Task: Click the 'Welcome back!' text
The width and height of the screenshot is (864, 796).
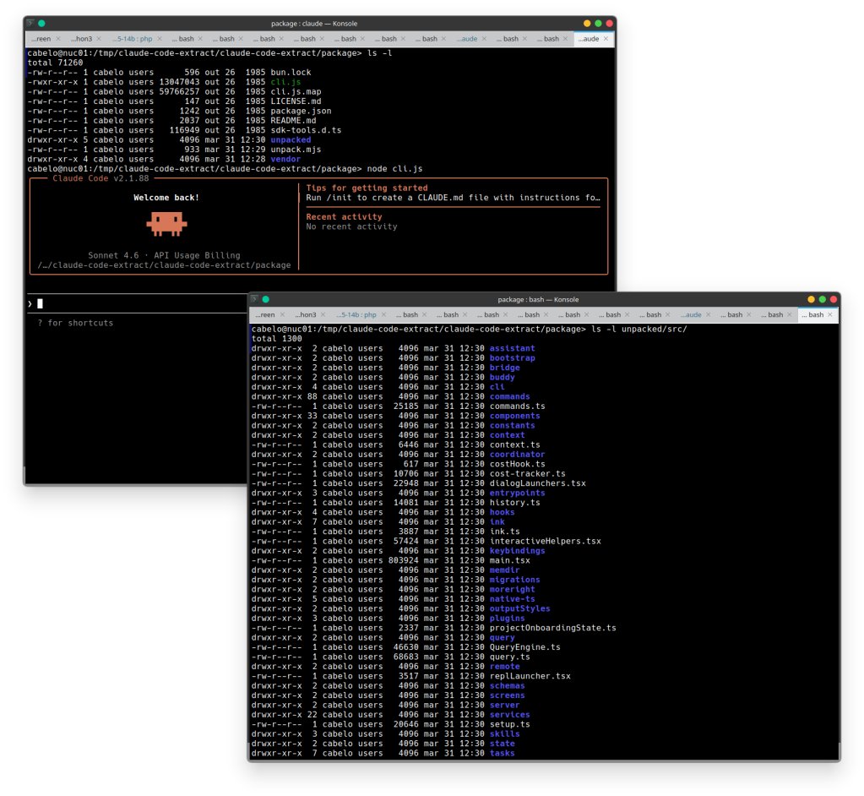Action: pyautogui.click(x=166, y=198)
